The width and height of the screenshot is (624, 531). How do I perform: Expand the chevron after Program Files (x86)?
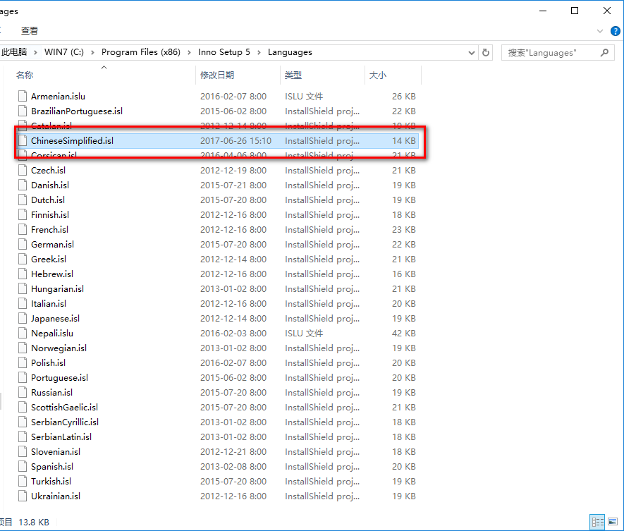pos(189,53)
